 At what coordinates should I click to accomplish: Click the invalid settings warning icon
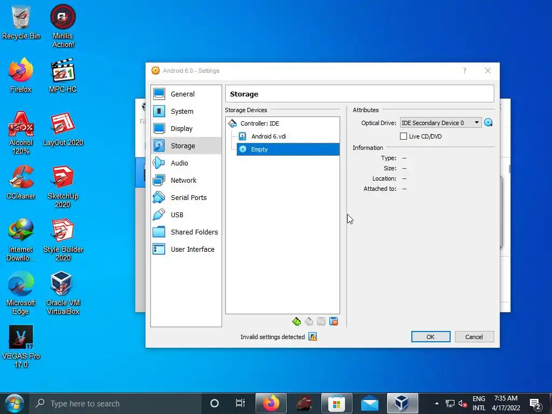point(313,336)
